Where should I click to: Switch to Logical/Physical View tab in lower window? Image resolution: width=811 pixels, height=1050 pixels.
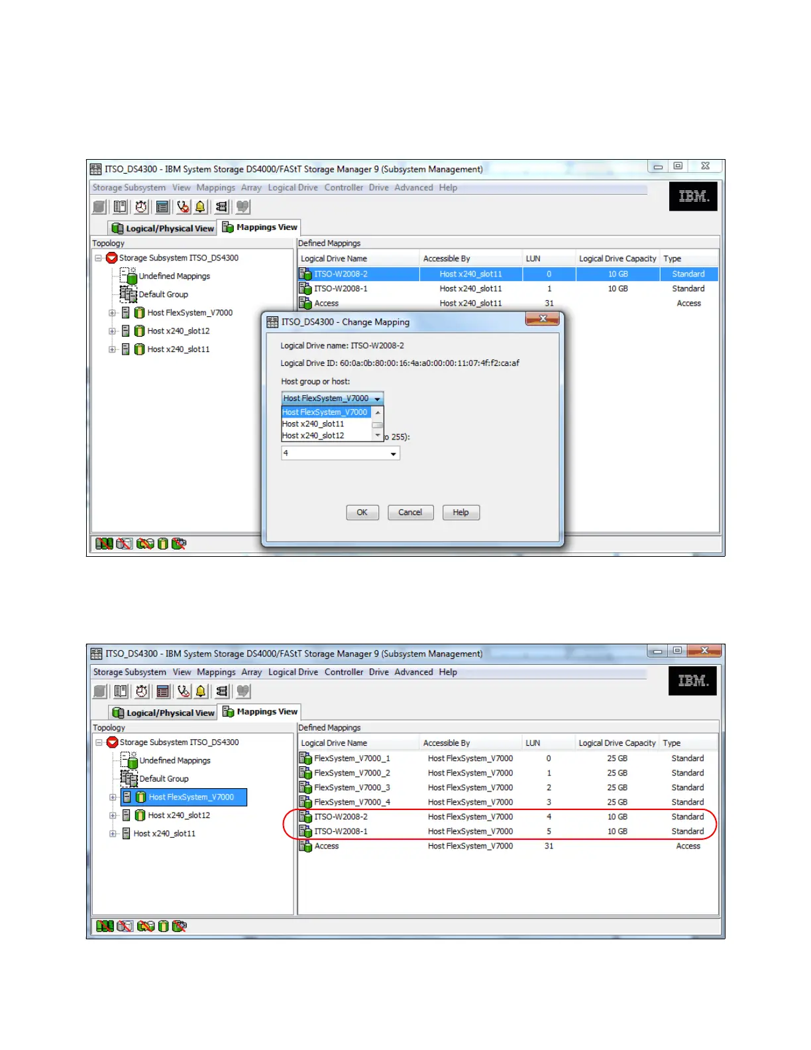164,713
